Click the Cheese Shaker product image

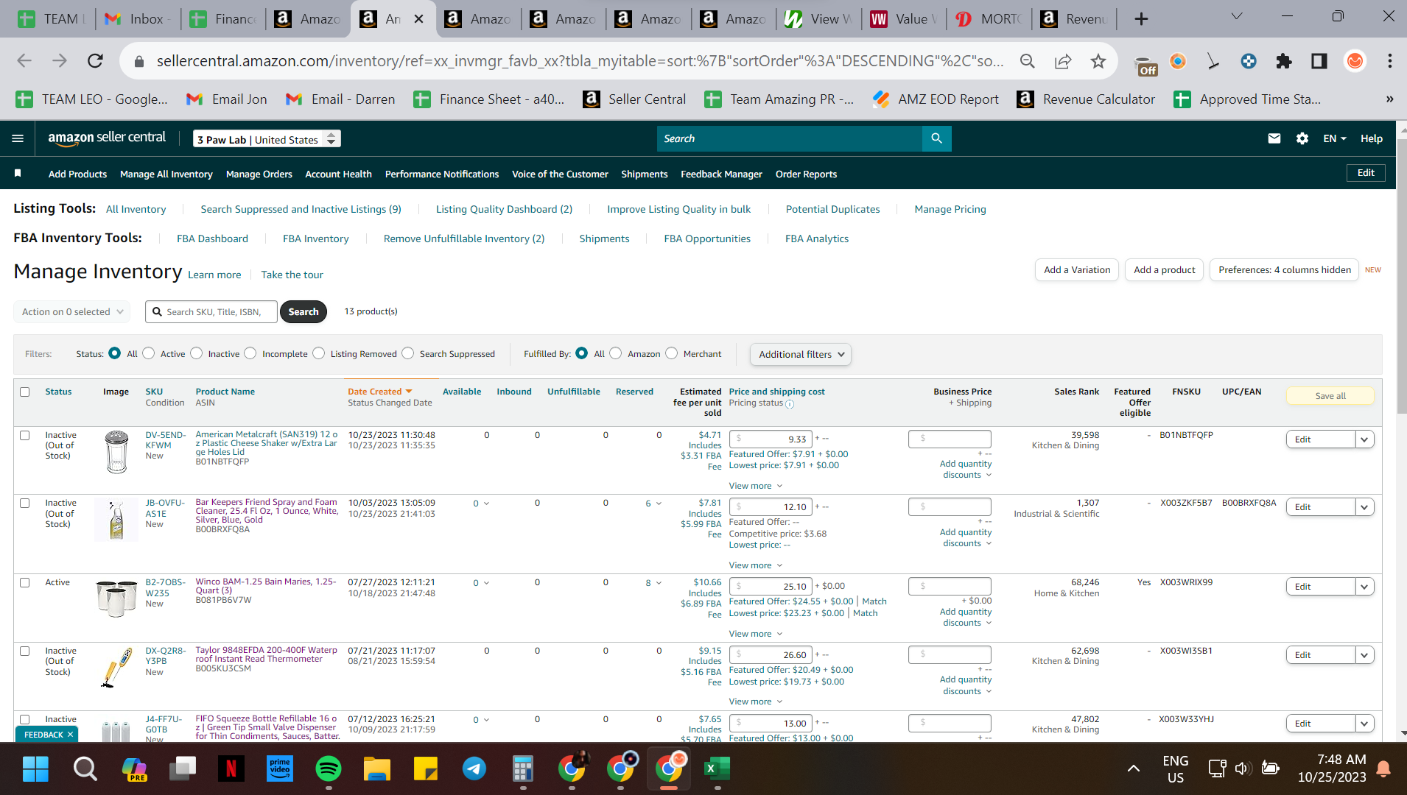coord(116,451)
